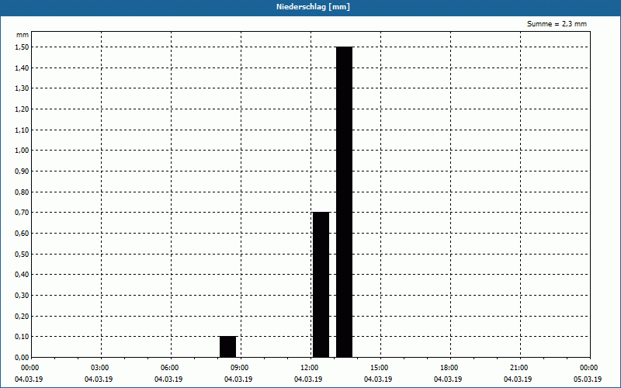Select the precipitation bar reaching 0,70 mm
Image resolution: width=621 pixels, height=388 pixels.
pos(321,285)
